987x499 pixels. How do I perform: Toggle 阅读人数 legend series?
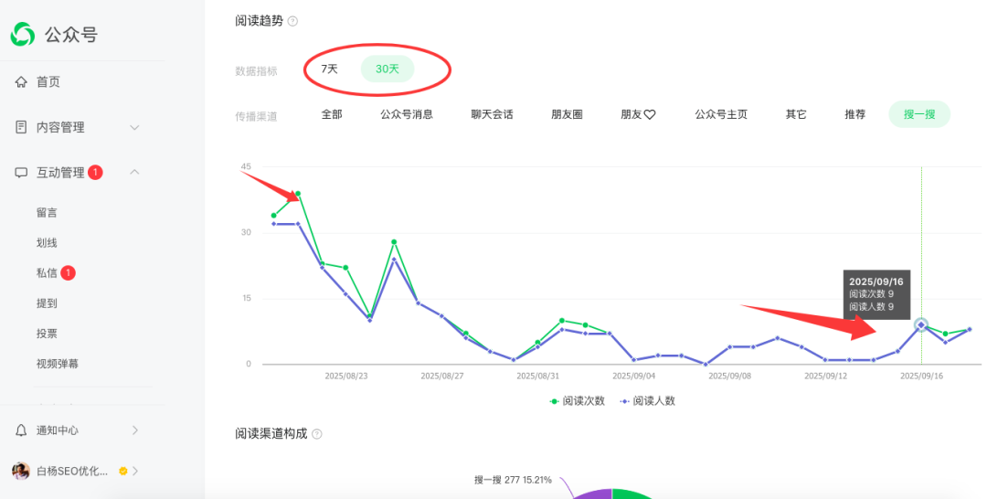click(x=647, y=400)
